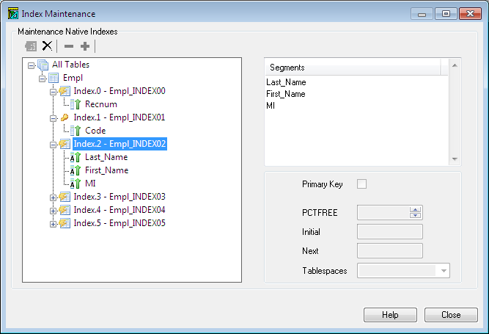The height and width of the screenshot is (334, 489).
Task: Click the Empl table icon
Action: coord(54,78)
